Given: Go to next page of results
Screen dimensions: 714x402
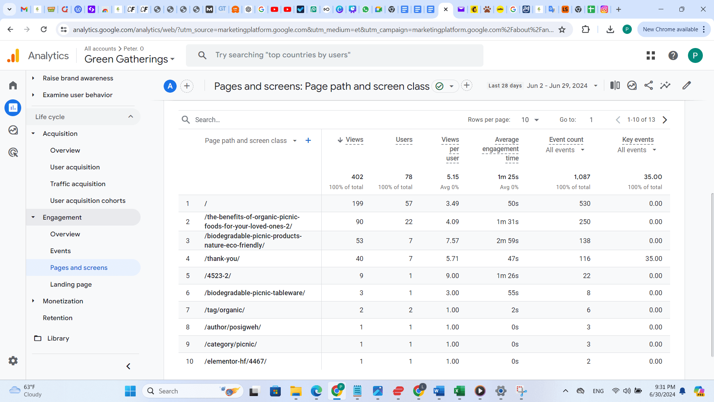Looking at the screenshot, I should (665, 120).
